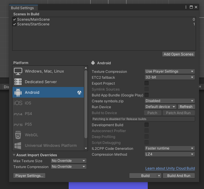204x189 pixels.
Task: Open the IL2CPP Code Generation dropdown
Action: [x=170, y=148]
